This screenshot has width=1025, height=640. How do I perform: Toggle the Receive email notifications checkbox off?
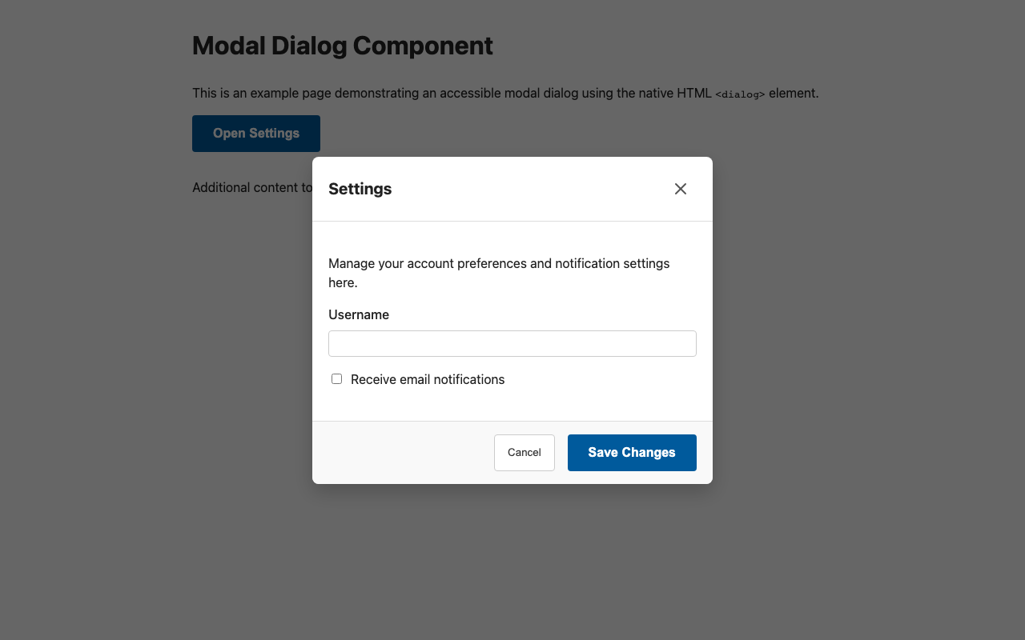coord(336,378)
